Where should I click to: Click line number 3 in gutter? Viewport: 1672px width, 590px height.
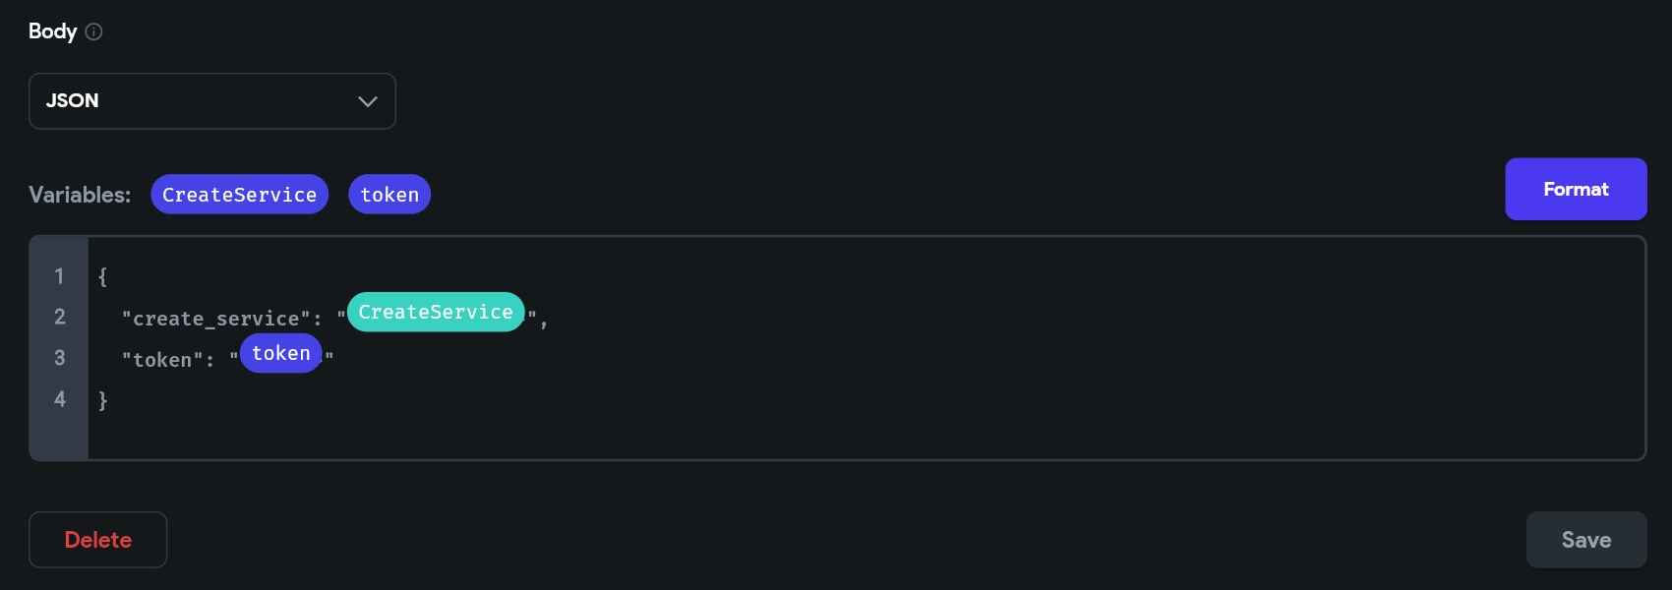coord(59,358)
